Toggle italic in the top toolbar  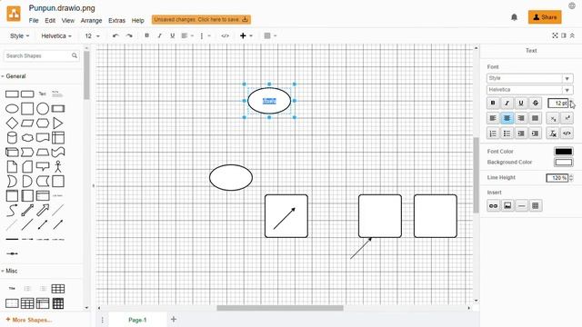tap(160, 35)
